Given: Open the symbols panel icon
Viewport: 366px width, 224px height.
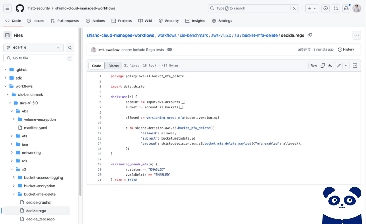Looking at the screenshot, I should coord(355,66).
